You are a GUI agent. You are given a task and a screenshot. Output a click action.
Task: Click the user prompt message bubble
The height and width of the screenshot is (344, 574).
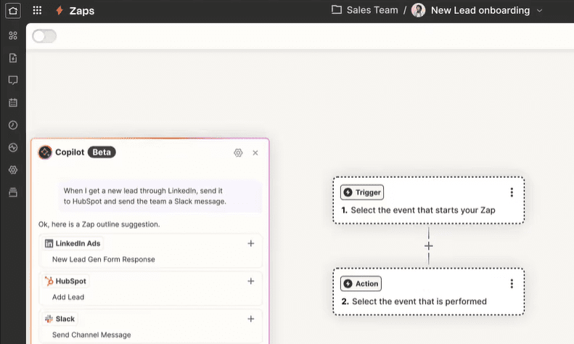pos(160,196)
